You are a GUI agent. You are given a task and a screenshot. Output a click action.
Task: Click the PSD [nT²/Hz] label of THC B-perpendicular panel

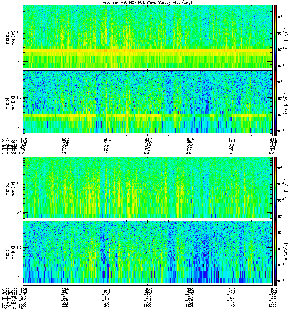click(286, 189)
